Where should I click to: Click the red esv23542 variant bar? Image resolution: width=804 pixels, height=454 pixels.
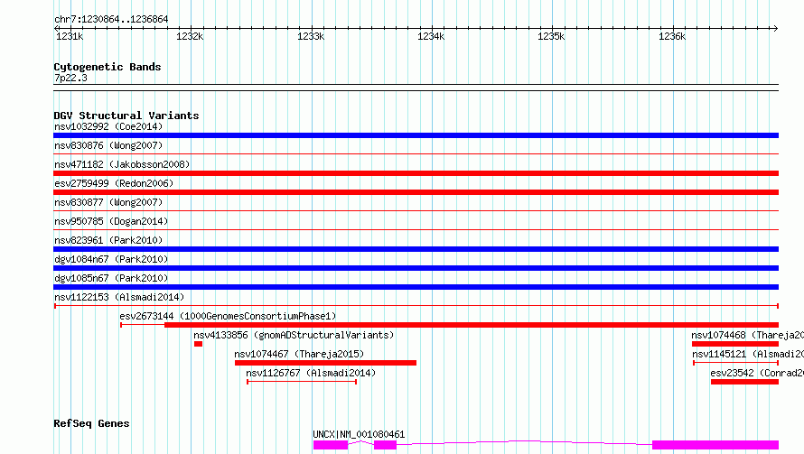tap(744, 382)
